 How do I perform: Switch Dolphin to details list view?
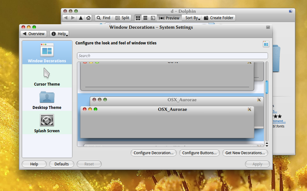point(145,18)
